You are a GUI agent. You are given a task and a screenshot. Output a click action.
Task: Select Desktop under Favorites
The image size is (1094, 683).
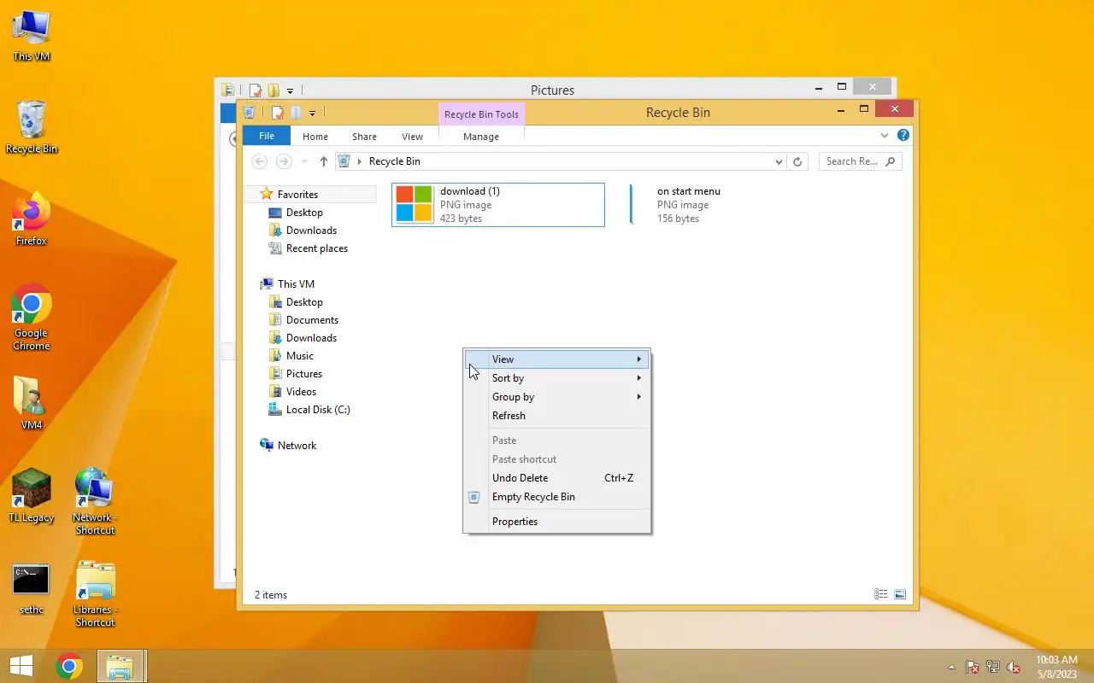[x=304, y=213]
